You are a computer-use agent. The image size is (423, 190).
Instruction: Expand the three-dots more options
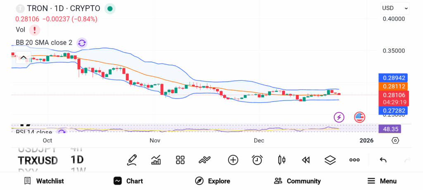point(354,160)
